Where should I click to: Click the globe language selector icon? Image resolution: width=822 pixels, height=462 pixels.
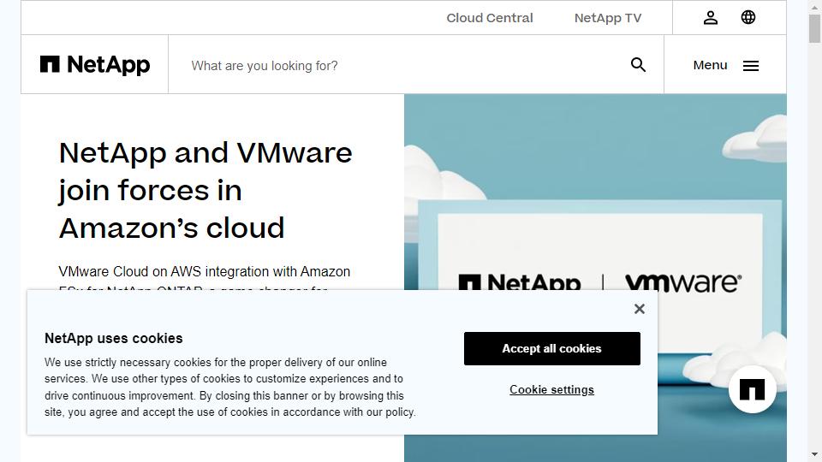pos(748,18)
